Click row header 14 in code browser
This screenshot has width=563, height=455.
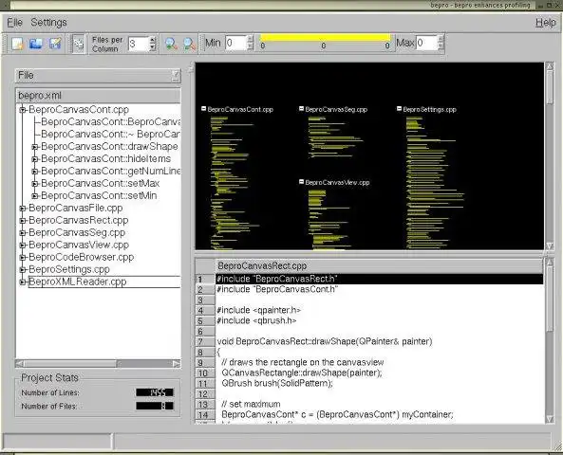[205, 415]
